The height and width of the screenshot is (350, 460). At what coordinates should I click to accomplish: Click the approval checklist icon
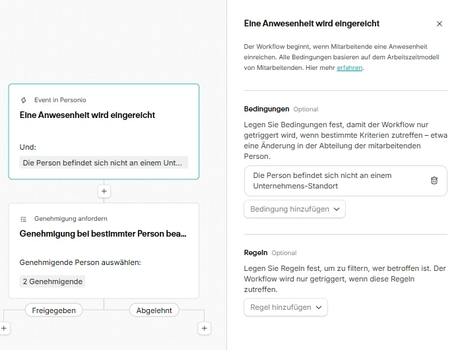(24, 218)
